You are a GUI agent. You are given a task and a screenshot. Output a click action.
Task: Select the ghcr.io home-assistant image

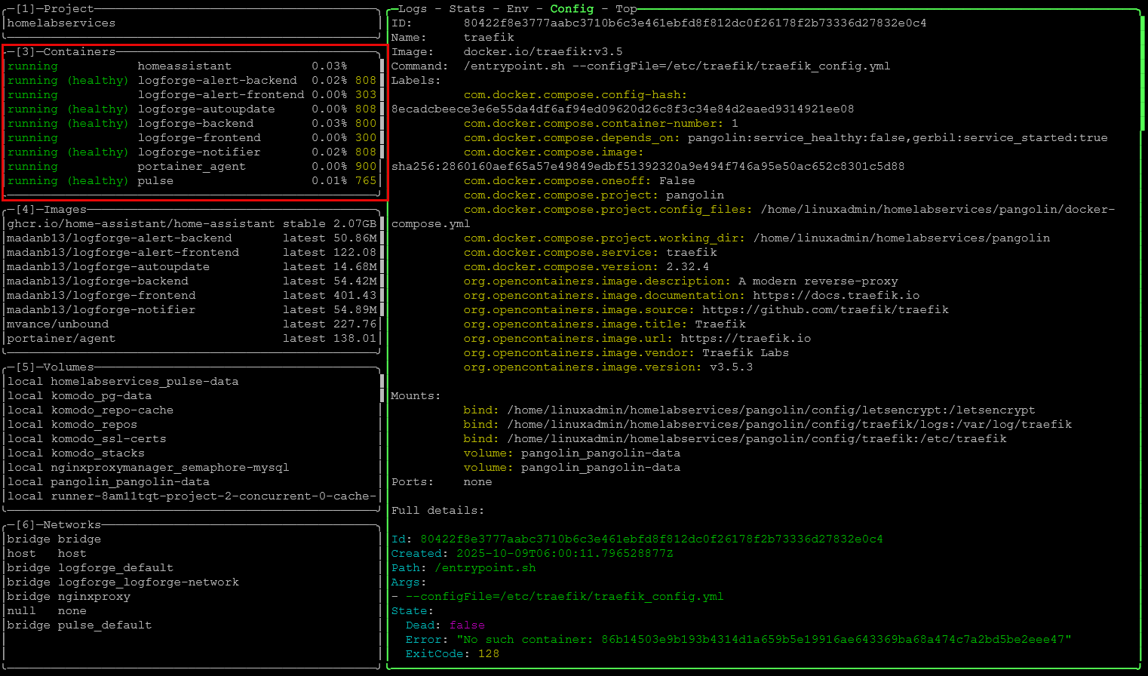[x=192, y=224]
